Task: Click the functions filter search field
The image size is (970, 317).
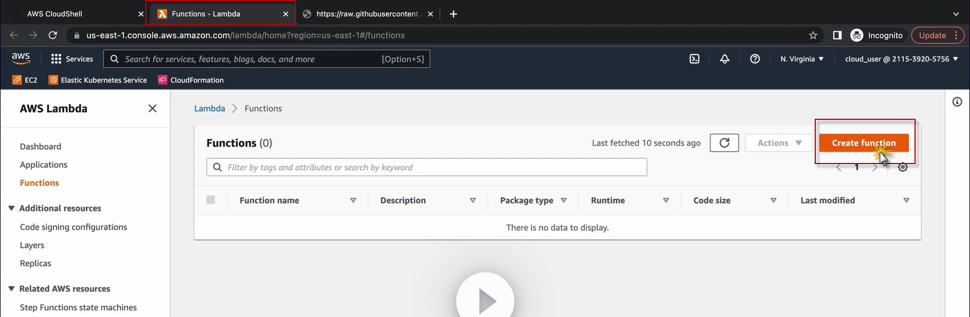Action: tap(432, 167)
